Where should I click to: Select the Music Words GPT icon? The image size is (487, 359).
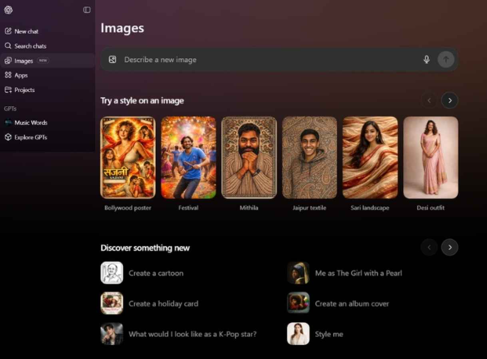tap(8, 122)
